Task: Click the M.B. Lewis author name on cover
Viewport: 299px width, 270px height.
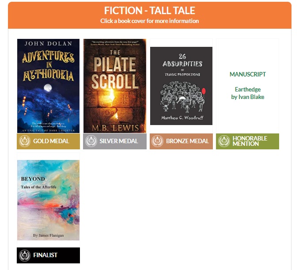Action: click(x=115, y=128)
